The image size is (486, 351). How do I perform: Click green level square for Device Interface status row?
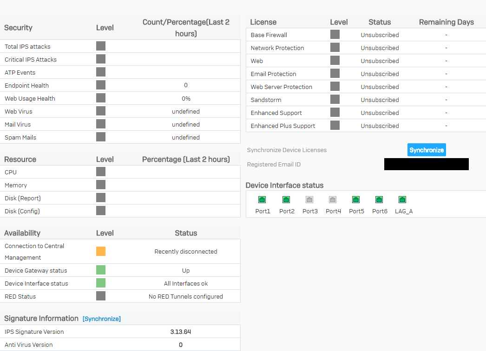point(101,283)
